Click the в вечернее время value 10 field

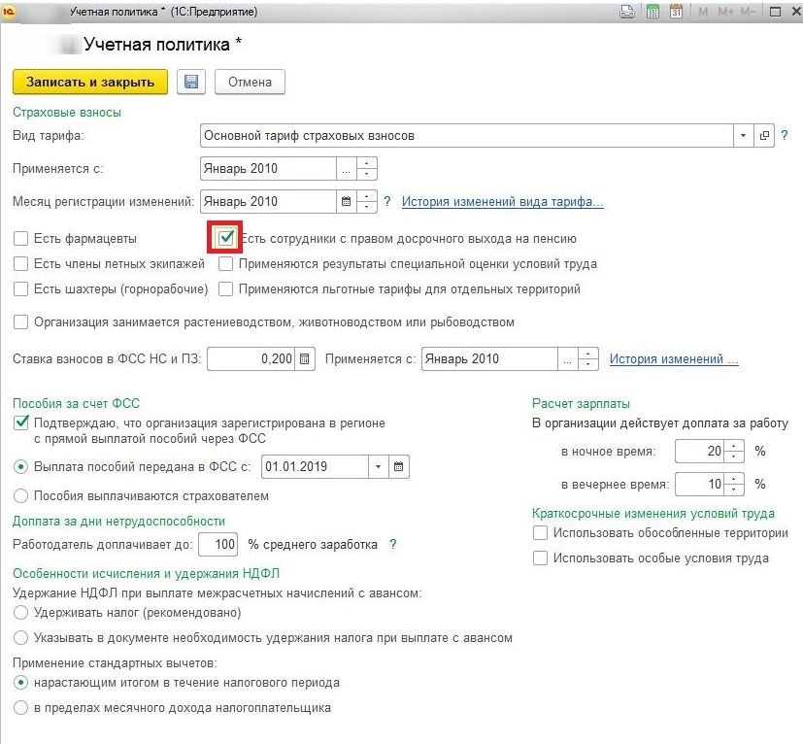click(x=699, y=485)
